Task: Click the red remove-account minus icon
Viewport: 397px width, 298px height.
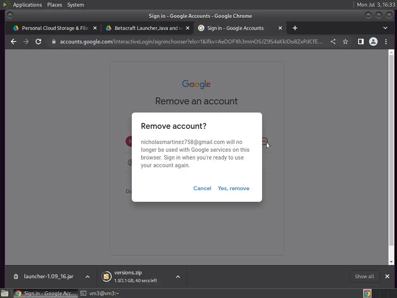Action: (264, 141)
